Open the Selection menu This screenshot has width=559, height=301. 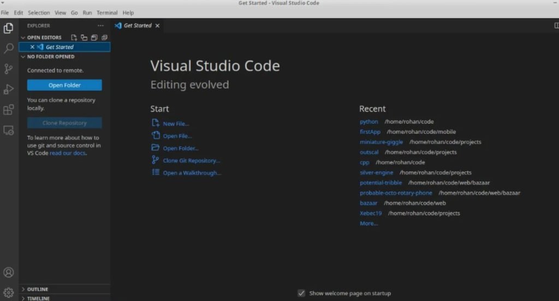pos(39,13)
